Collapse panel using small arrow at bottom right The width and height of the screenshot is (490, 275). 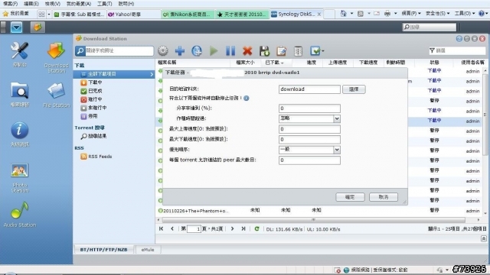[x=483, y=238]
